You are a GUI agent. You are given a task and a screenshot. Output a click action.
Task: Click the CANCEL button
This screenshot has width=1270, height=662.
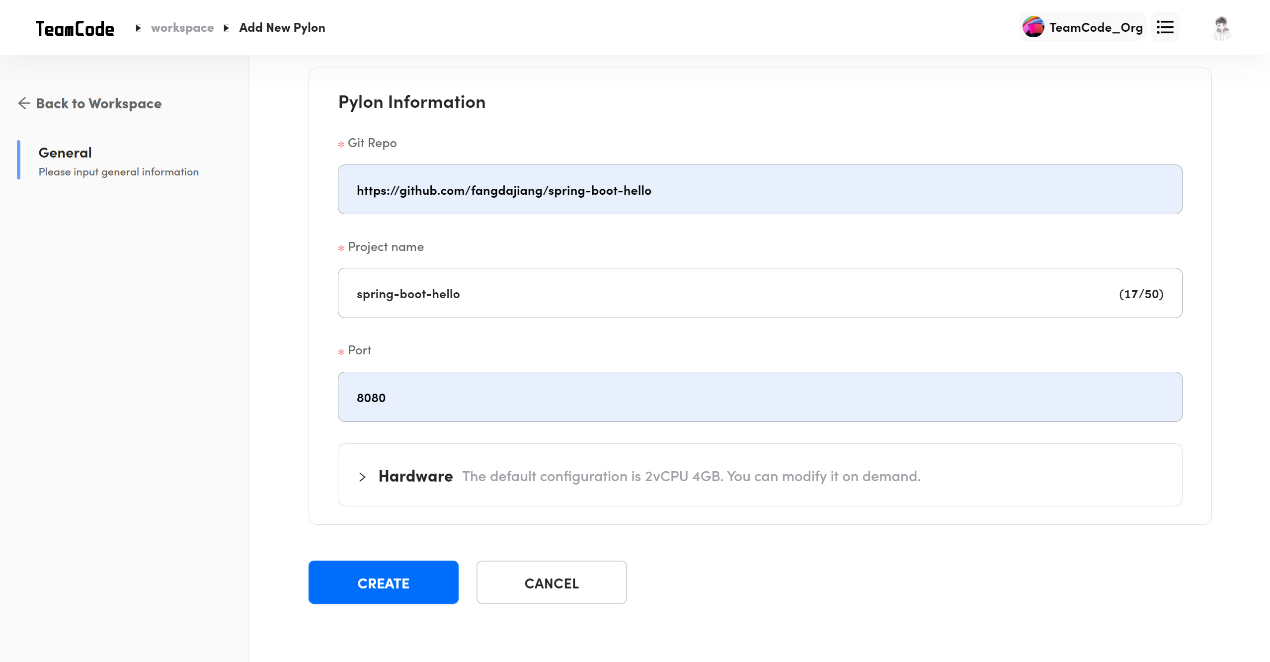tap(552, 582)
